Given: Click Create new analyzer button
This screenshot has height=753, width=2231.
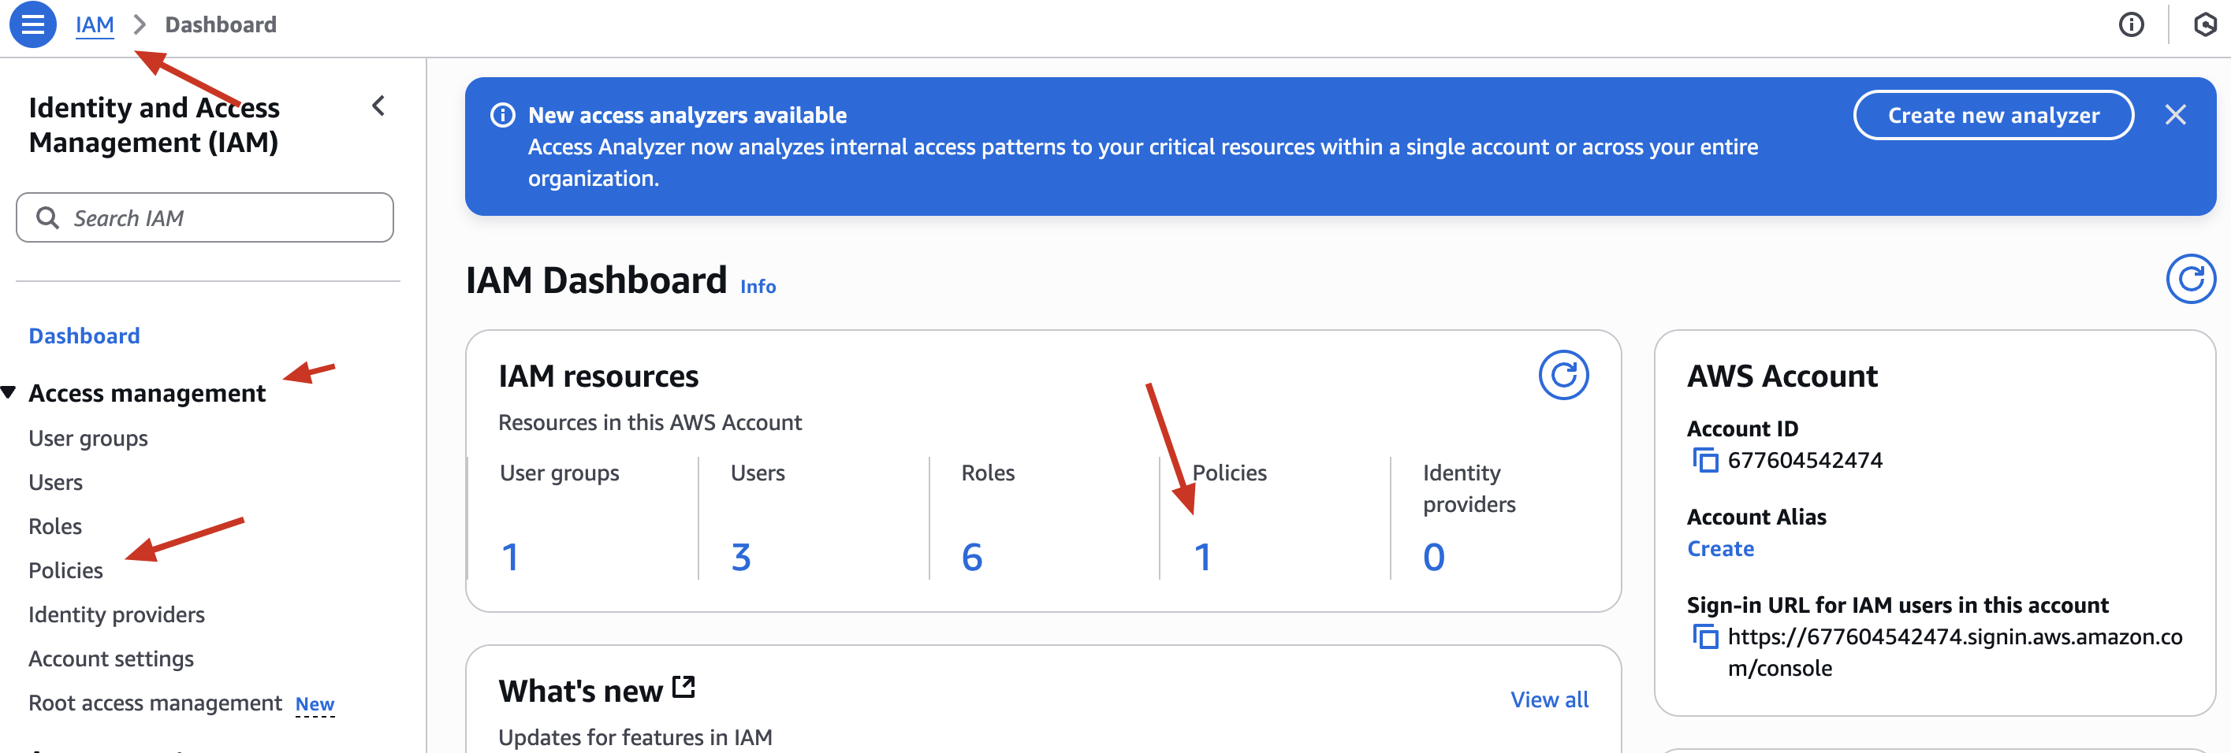Looking at the screenshot, I should pos(1993,114).
